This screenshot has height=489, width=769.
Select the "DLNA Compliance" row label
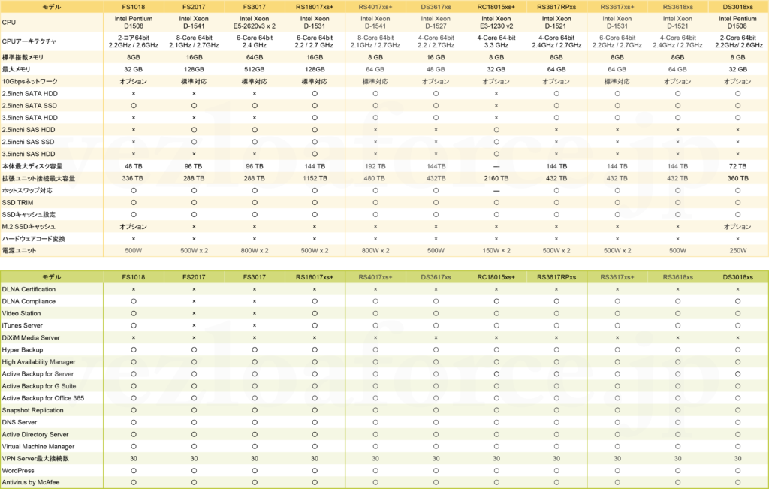tap(29, 302)
